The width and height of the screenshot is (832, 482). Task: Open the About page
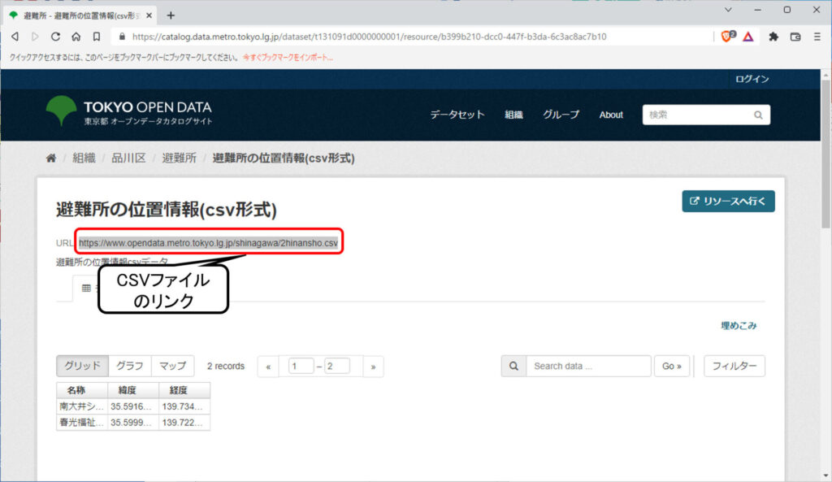pos(611,115)
